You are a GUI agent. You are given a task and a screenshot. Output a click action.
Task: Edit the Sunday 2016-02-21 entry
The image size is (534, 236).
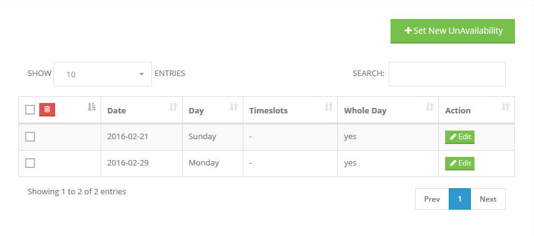pos(460,137)
